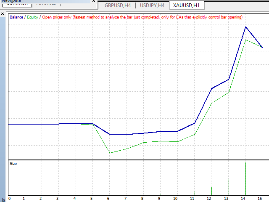The image size is (269, 202).
Task: Click the green size bar at trade 13
Action: tap(229, 187)
